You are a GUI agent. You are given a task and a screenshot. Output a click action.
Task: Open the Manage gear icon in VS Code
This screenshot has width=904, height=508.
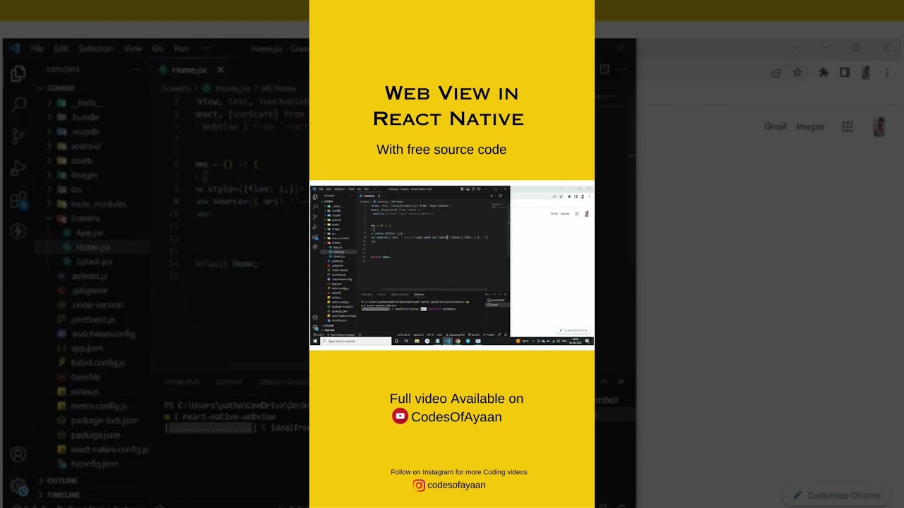tap(315, 328)
